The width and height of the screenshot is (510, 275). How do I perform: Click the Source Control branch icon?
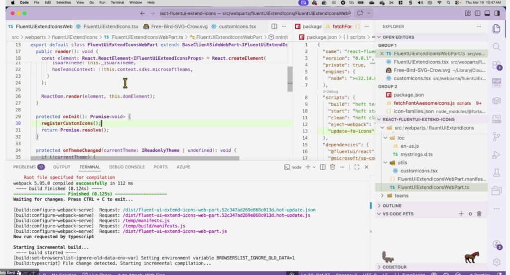(496, 136)
